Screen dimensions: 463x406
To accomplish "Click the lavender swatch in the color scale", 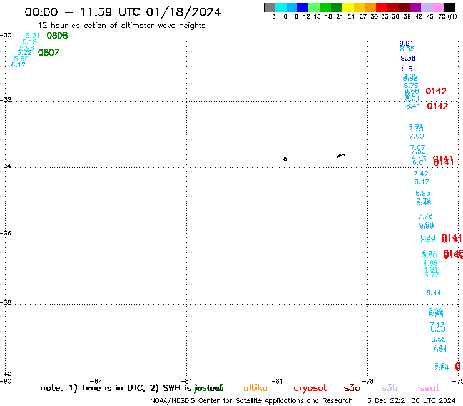I will pyautogui.click(x=426, y=7).
